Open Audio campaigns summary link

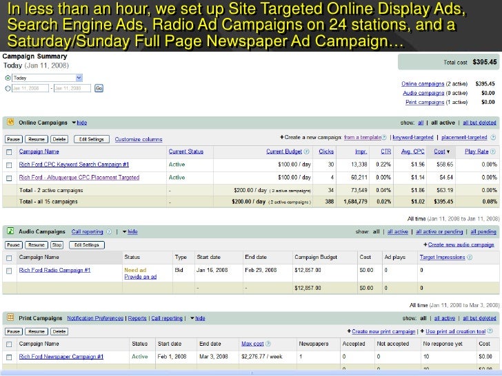[423, 93]
